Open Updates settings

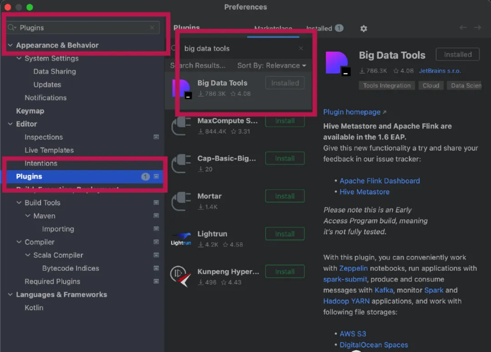[47, 84]
